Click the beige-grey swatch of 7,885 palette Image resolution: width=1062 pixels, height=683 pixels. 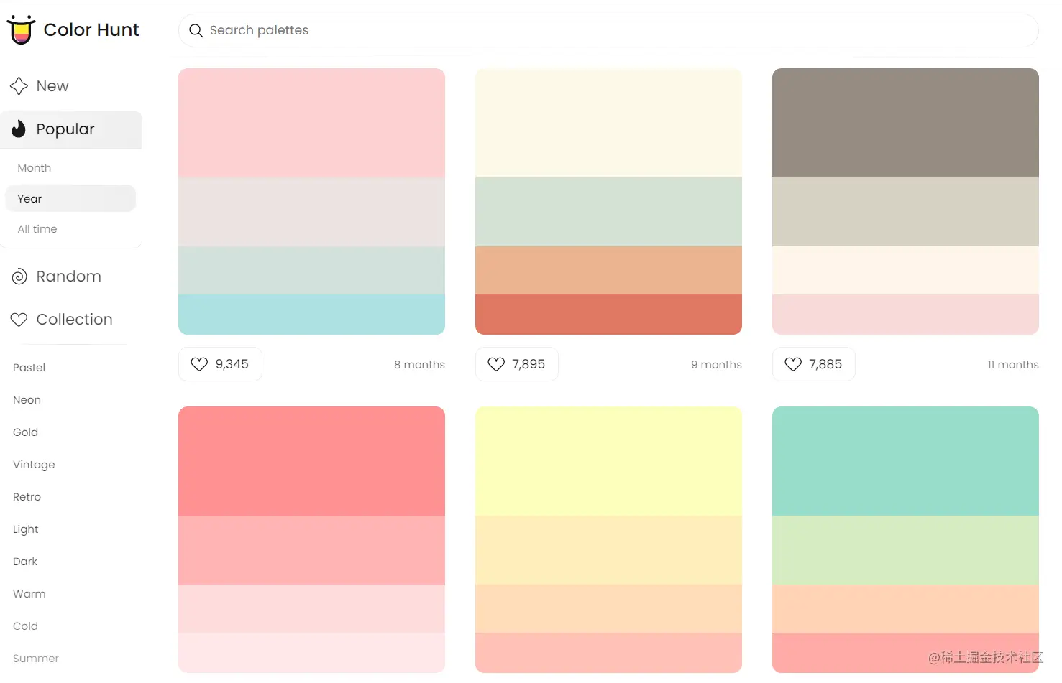click(905, 212)
